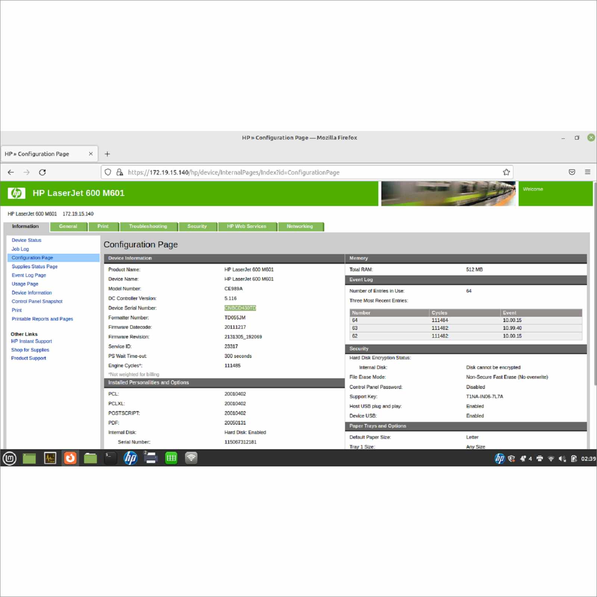
Task: Go back with the browser back arrow
Action: (11, 172)
